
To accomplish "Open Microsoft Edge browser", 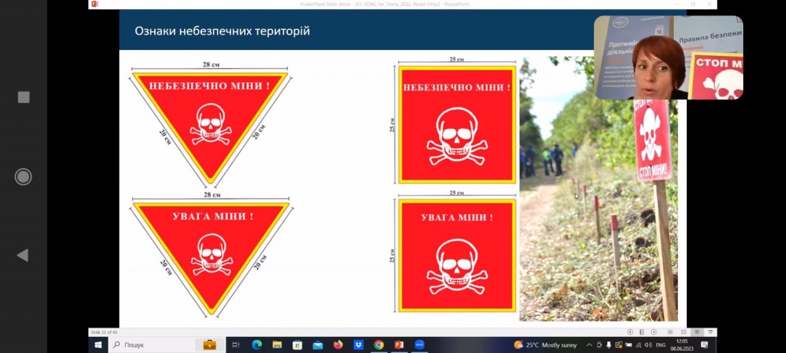I will click(256, 345).
